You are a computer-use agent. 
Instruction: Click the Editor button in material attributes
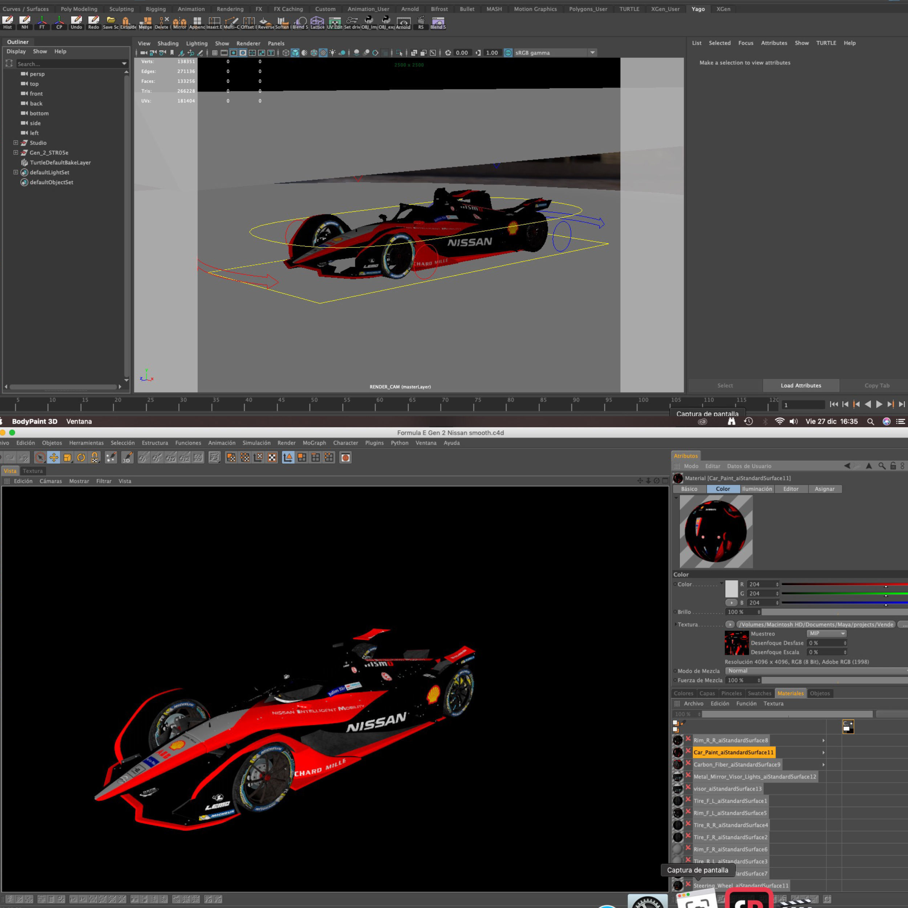791,489
